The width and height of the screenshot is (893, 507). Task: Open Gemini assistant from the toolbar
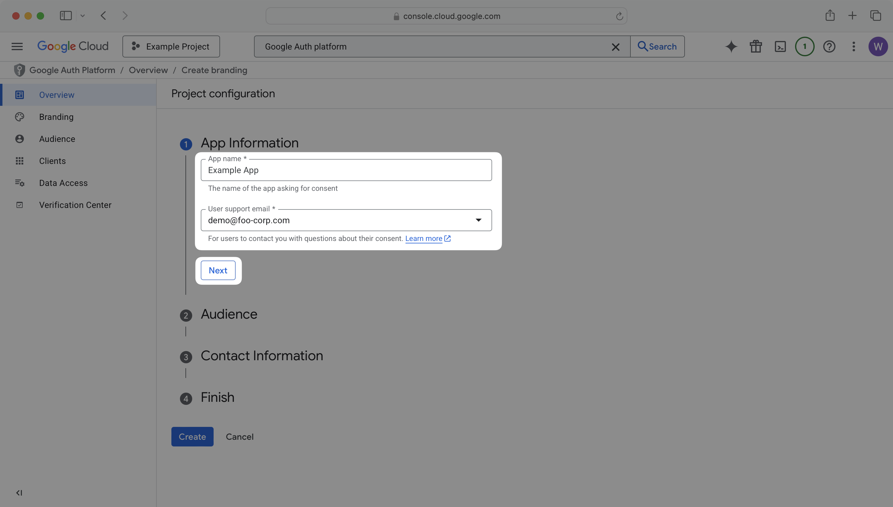click(730, 46)
